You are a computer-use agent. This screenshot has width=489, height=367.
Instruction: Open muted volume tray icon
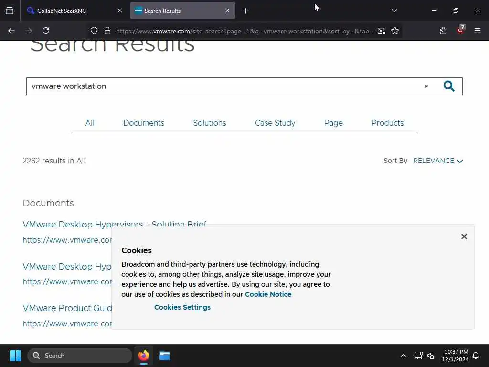coord(431,356)
